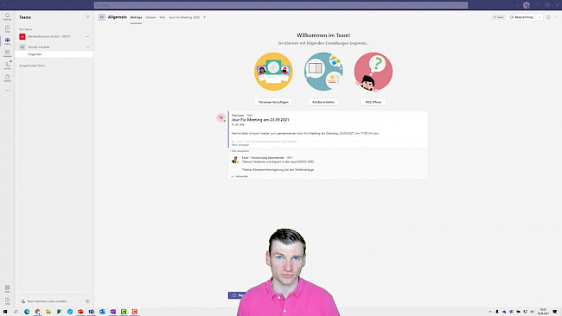Click Mehr anzeigen on the post
The image size is (562, 316).
(x=240, y=145)
